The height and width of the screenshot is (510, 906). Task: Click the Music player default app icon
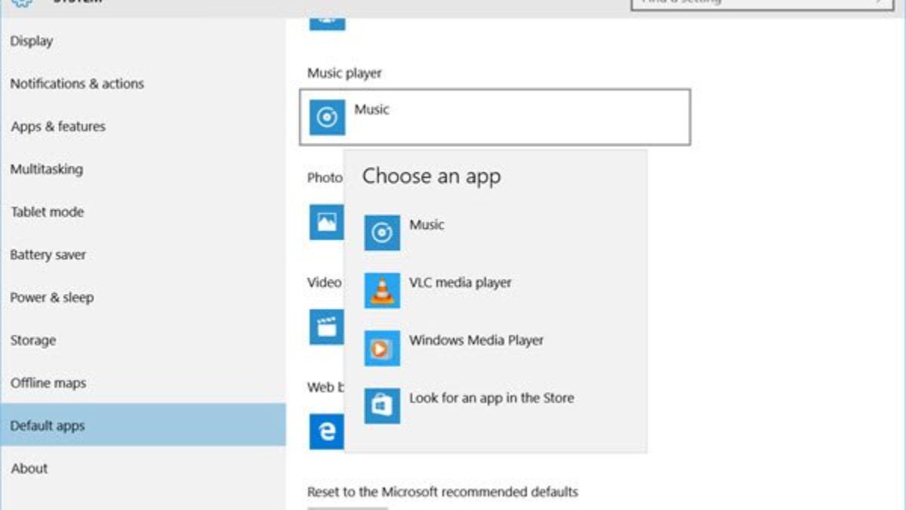[x=327, y=118]
